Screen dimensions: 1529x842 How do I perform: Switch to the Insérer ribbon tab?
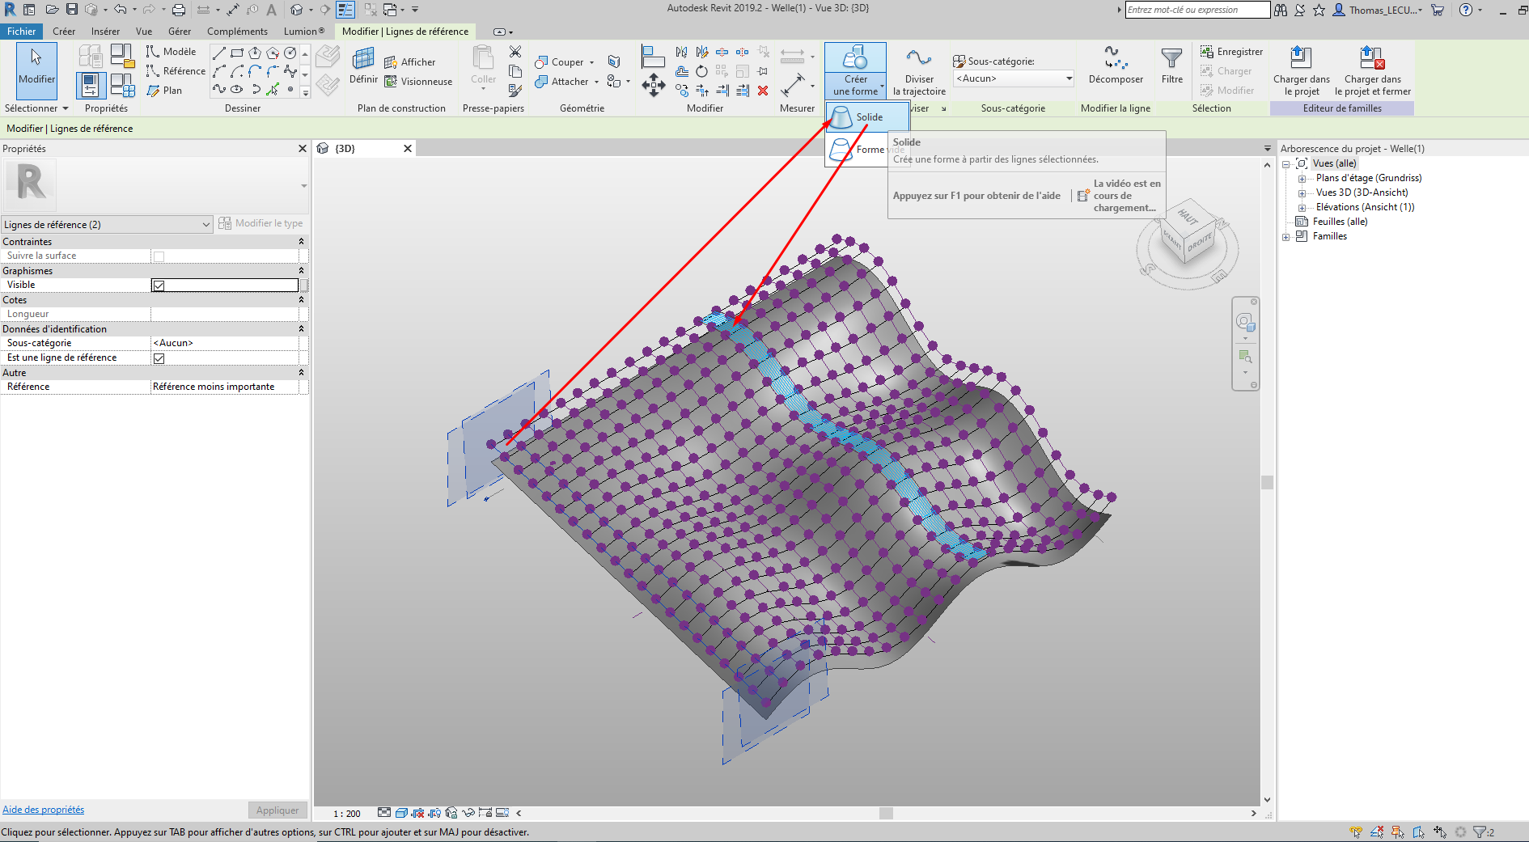point(105,32)
